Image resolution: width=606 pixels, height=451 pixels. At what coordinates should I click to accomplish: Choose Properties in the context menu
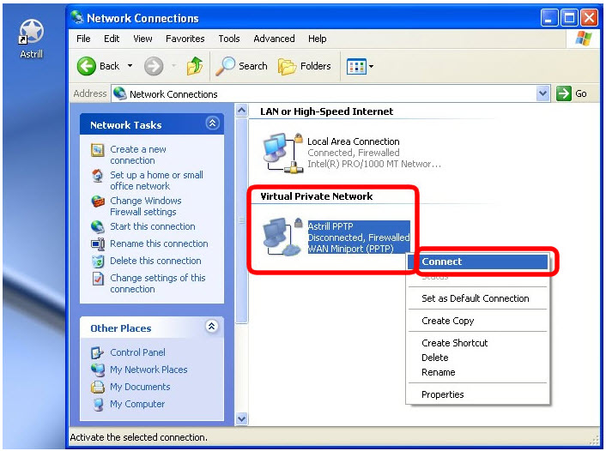pyautogui.click(x=478, y=394)
